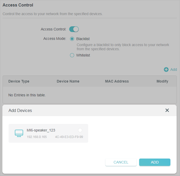
Task: Click the Whitelist label text
Action: (x=83, y=55)
